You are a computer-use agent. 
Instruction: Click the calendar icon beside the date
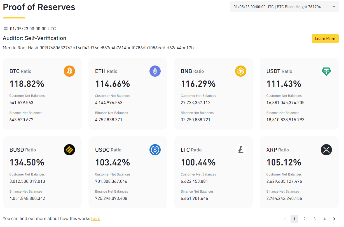pyautogui.click(x=6, y=29)
